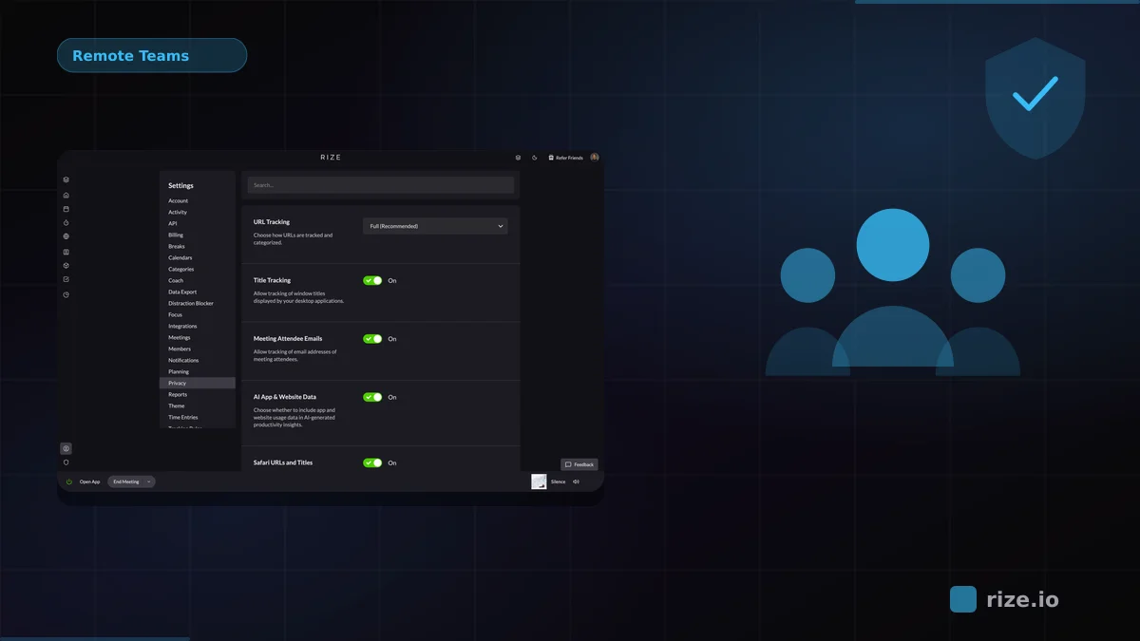Mute the speaker icon next to Silence

pyautogui.click(x=574, y=481)
